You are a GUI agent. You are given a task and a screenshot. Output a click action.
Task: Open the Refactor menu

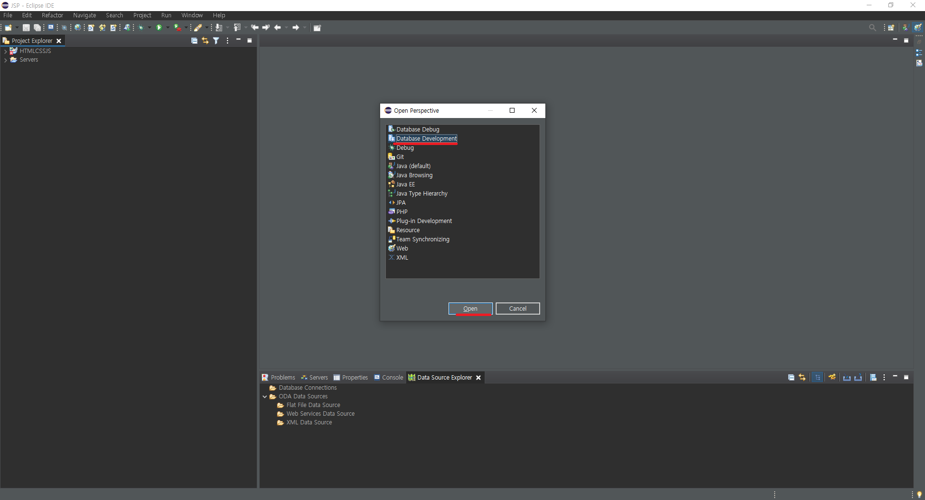[53, 15]
